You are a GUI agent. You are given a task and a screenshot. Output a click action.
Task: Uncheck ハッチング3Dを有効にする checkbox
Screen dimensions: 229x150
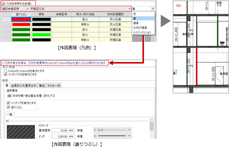5,74
